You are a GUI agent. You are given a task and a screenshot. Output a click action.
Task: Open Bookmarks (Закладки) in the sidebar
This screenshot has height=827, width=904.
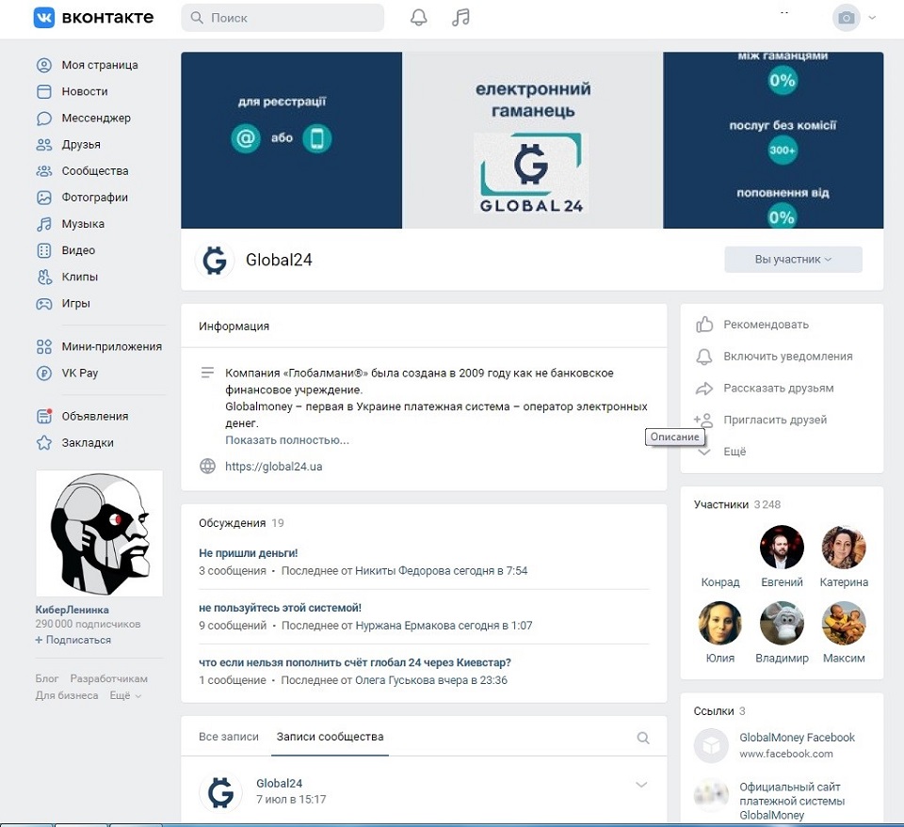click(x=87, y=442)
